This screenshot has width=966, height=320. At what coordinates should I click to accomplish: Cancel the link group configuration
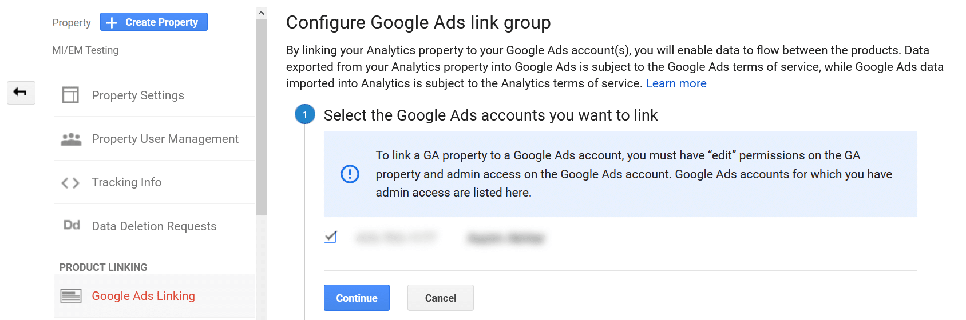(x=440, y=298)
